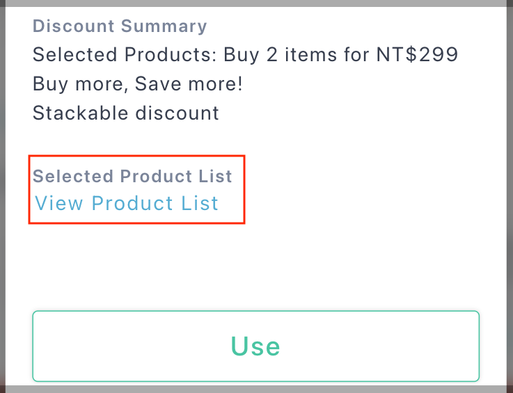Apply the discount with the Use label

255,346
